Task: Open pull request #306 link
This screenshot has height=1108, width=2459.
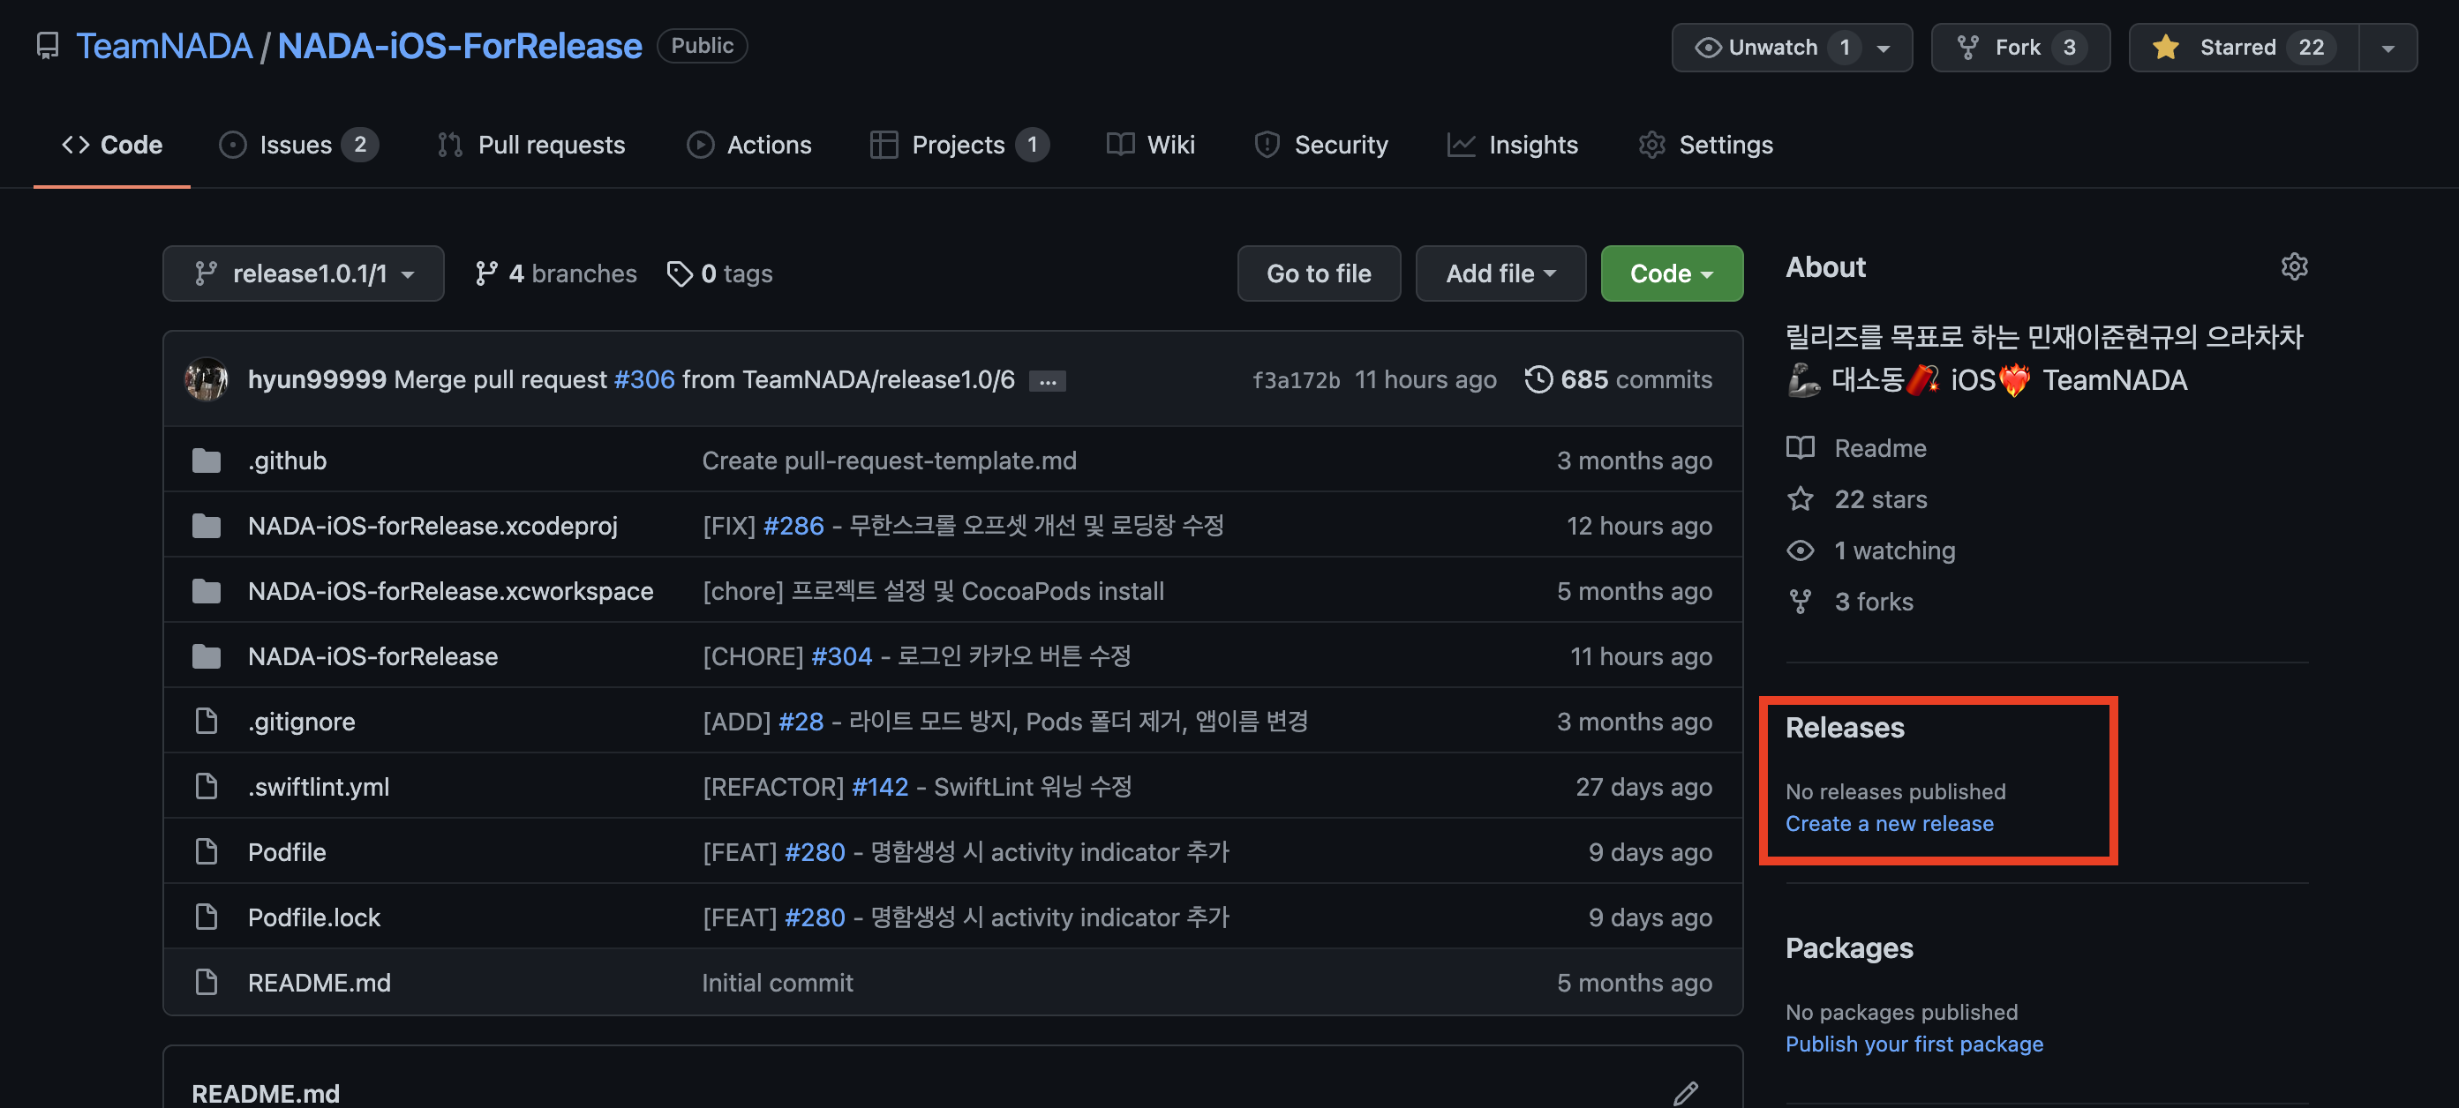Action: pyautogui.click(x=643, y=378)
